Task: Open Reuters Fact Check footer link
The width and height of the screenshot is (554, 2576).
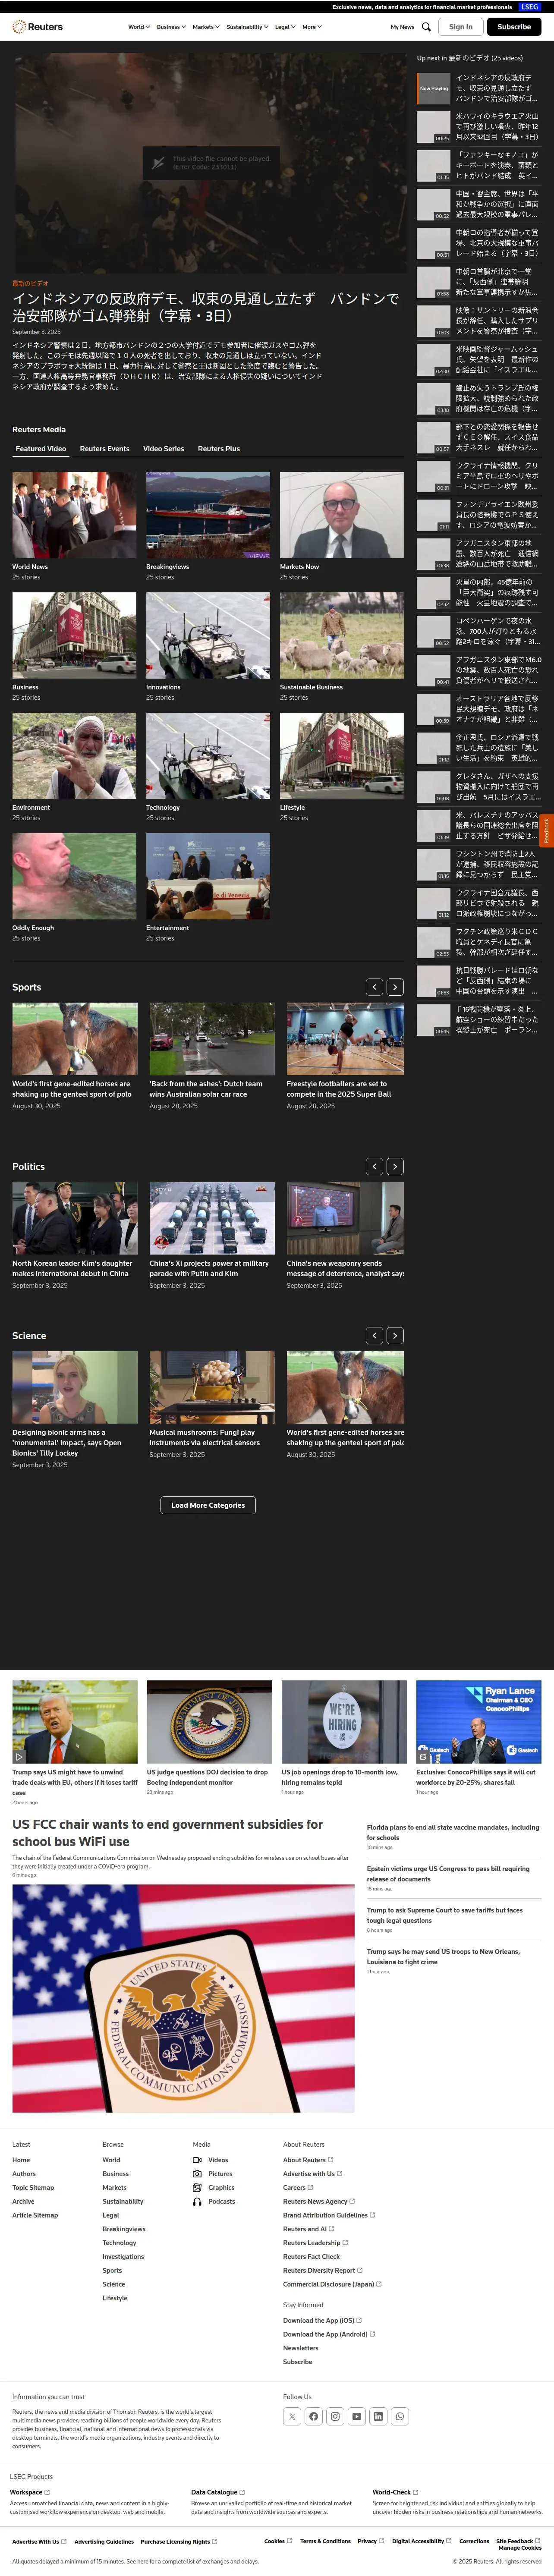Action: click(x=311, y=2257)
